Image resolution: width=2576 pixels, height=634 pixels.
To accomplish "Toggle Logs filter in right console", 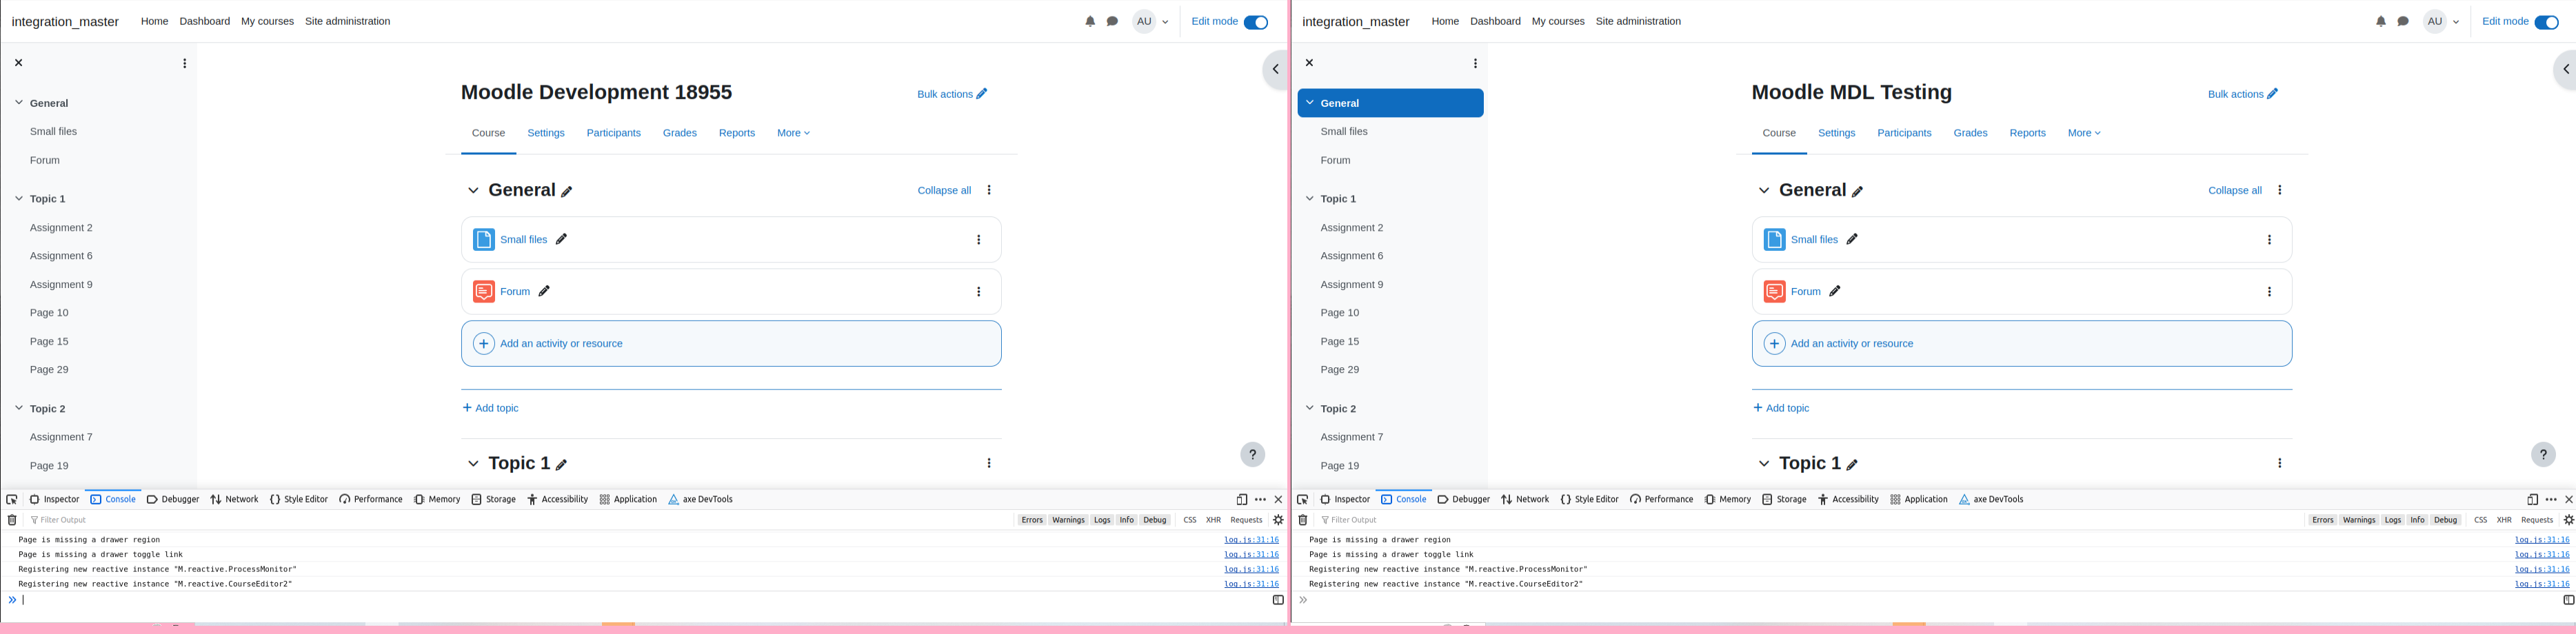I will [x=2393, y=520].
